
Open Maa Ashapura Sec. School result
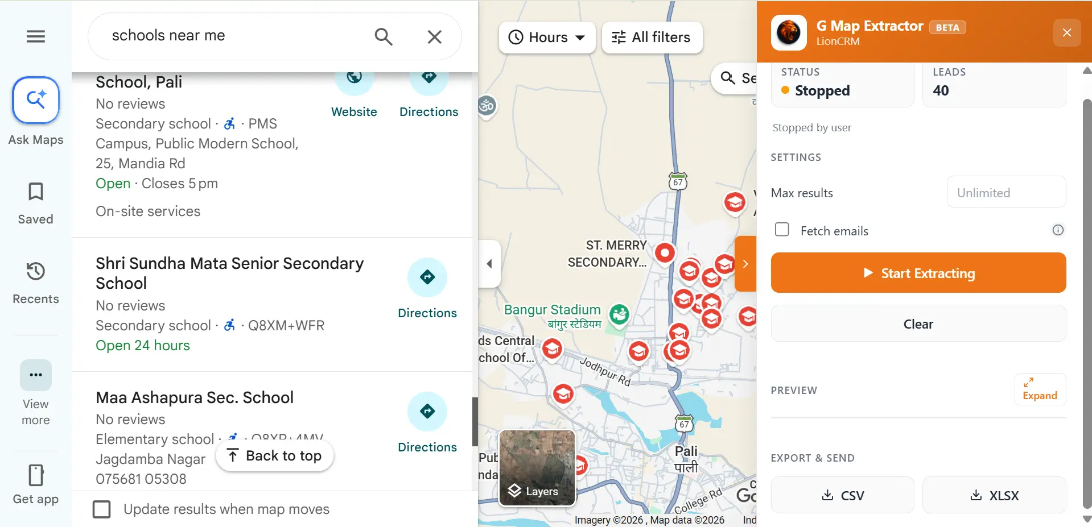(x=195, y=397)
